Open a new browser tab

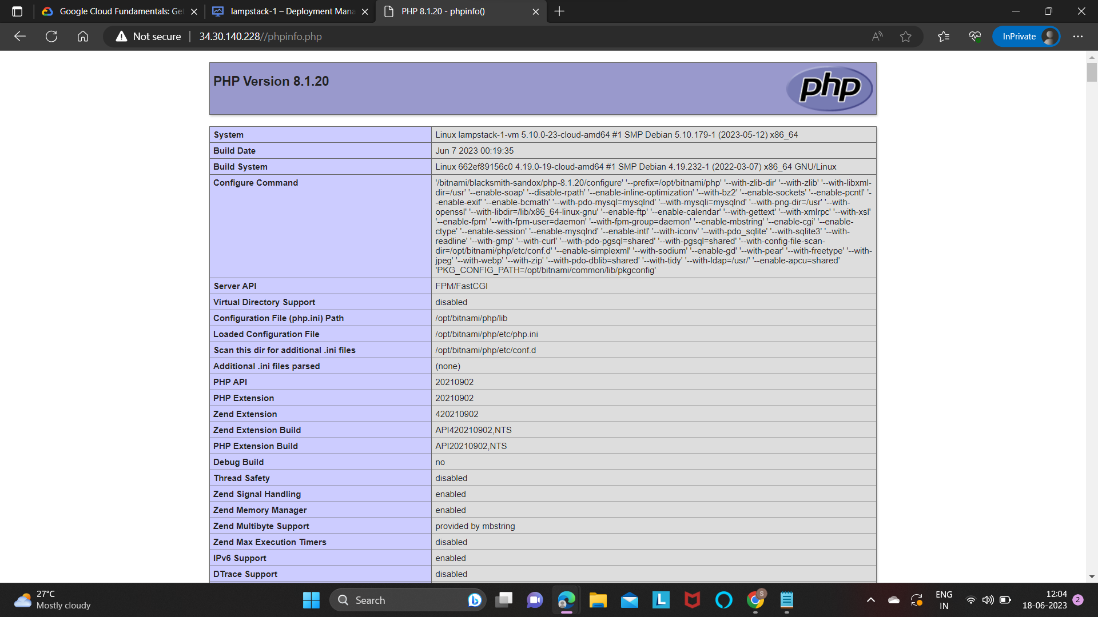click(x=559, y=11)
